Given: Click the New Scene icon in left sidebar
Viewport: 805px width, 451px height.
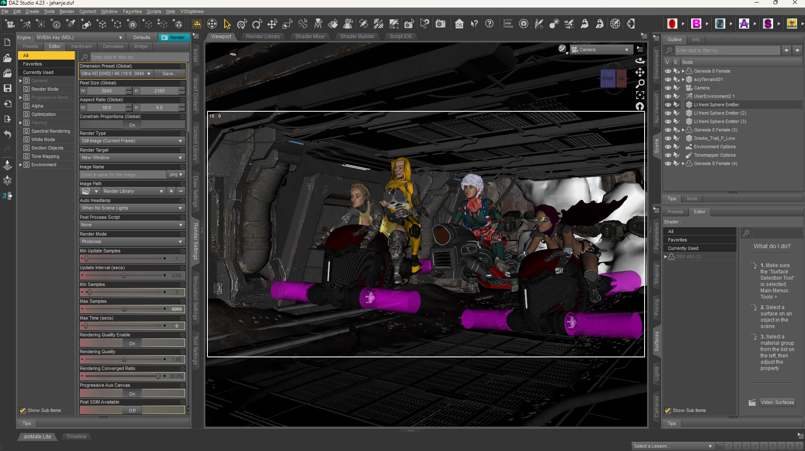Looking at the screenshot, I should pyautogui.click(x=7, y=42).
